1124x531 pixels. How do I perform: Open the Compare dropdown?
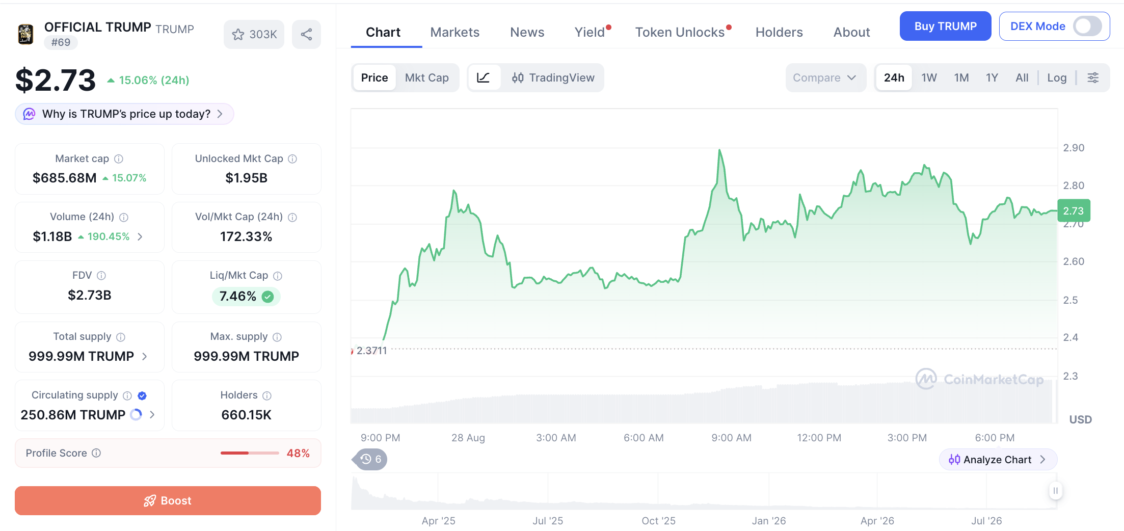pos(825,77)
